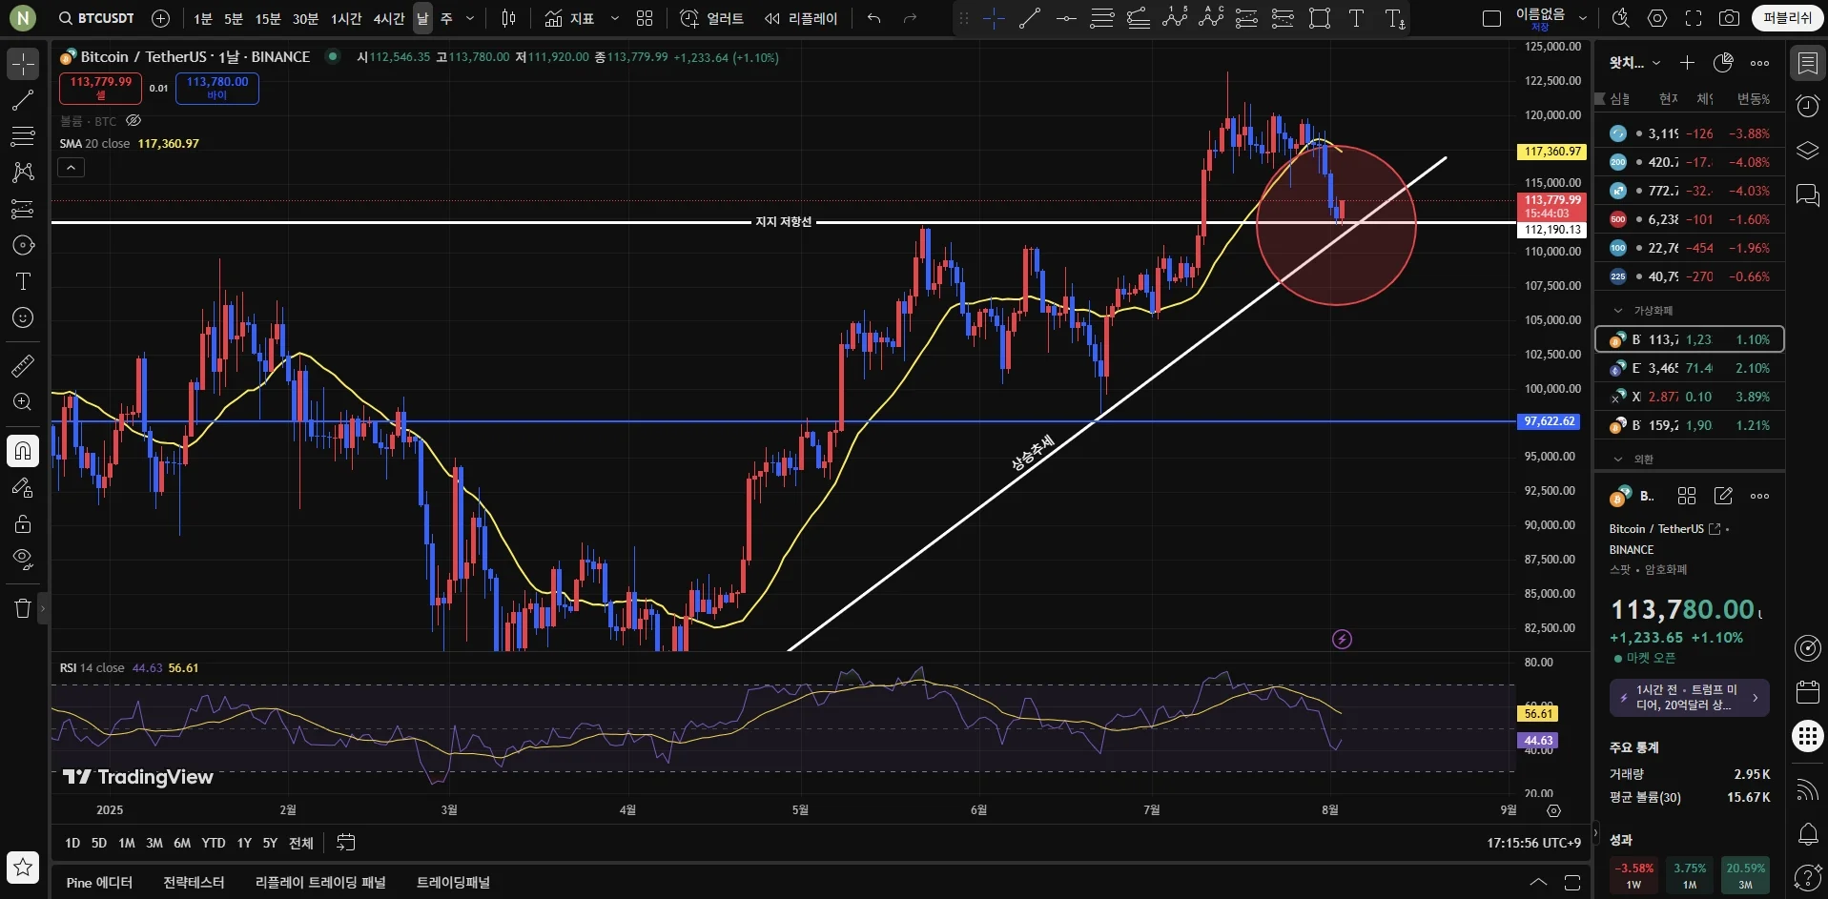Select the anchored text tool
This screenshot has height=899, width=1828.
tap(1394, 18)
